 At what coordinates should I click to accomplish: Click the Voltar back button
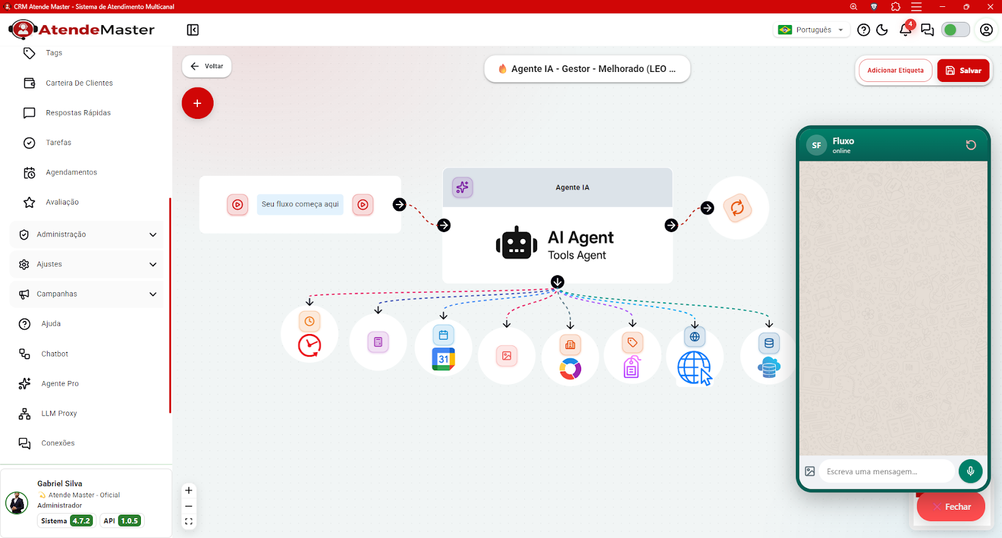coord(207,66)
